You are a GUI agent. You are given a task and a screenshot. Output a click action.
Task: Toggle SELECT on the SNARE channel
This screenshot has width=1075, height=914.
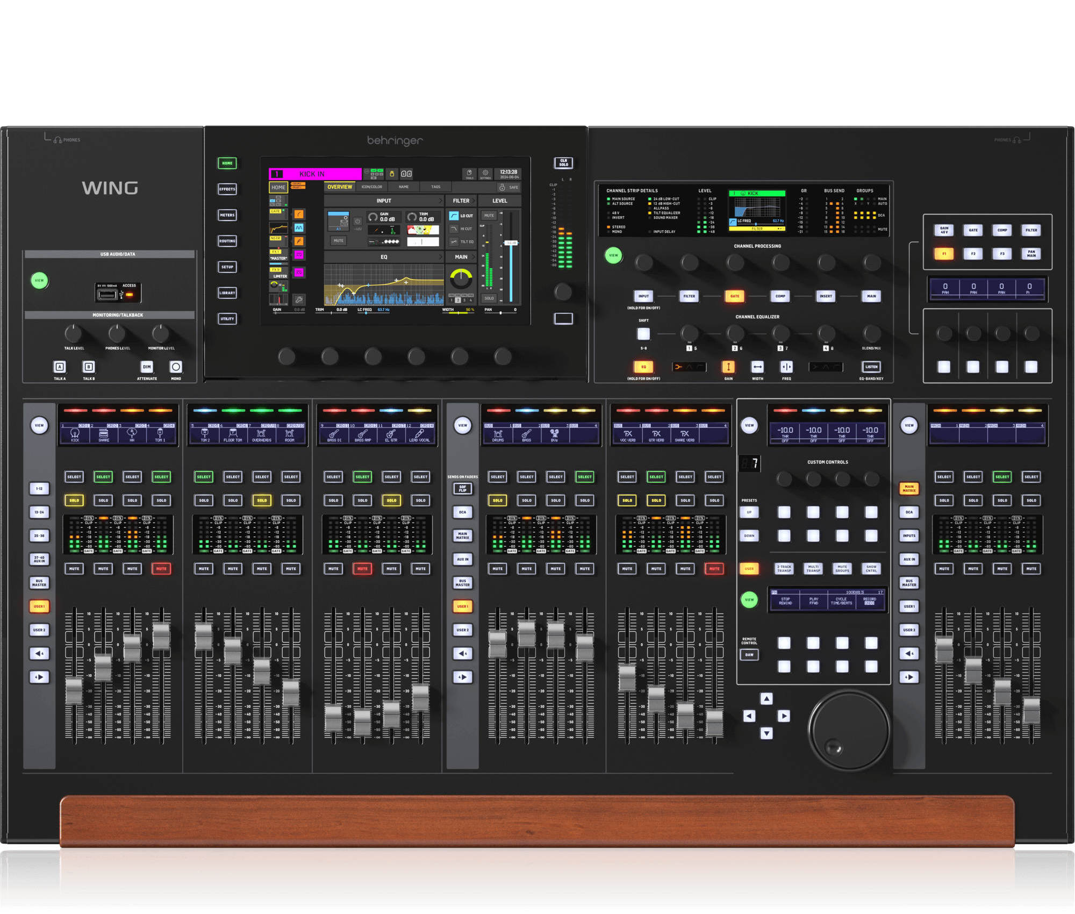coord(103,476)
